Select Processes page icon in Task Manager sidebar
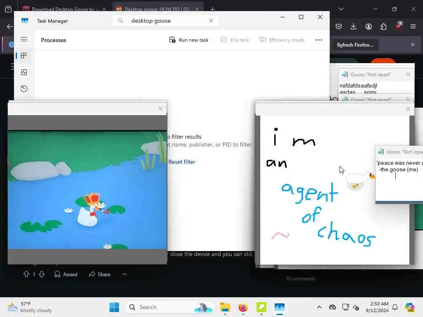 [x=24, y=56]
